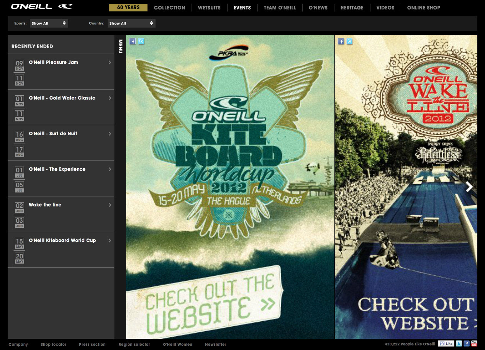
Task: Open the Collection menu
Action: pos(169,8)
